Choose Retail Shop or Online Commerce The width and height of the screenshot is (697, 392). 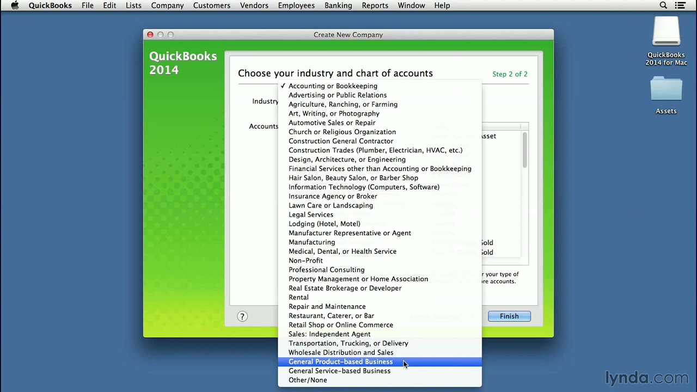click(380, 325)
